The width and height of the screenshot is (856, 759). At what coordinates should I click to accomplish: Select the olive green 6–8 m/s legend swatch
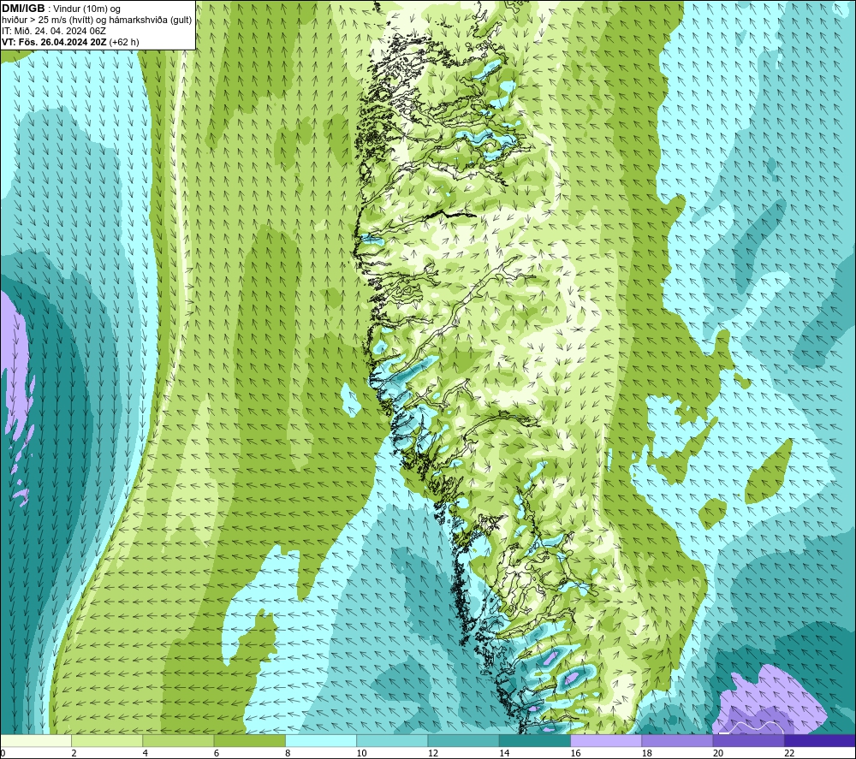pos(250,740)
